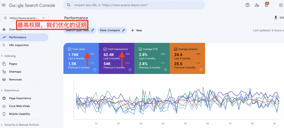The width and height of the screenshot is (284, 128).
Task: Click help icon on Average CTR card
Action: (165, 70)
